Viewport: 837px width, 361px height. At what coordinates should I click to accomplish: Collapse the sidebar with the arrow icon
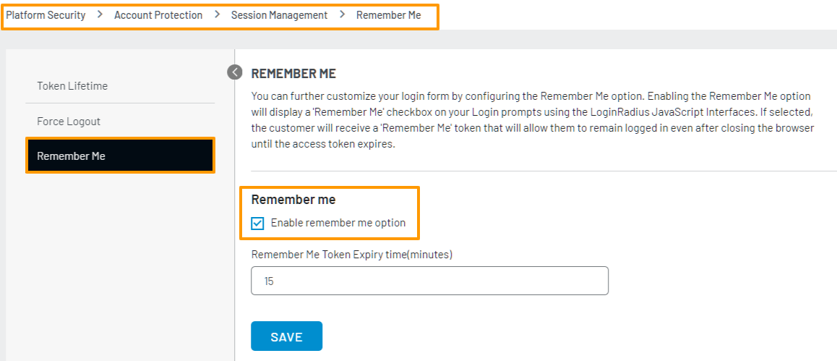[x=234, y=72]
